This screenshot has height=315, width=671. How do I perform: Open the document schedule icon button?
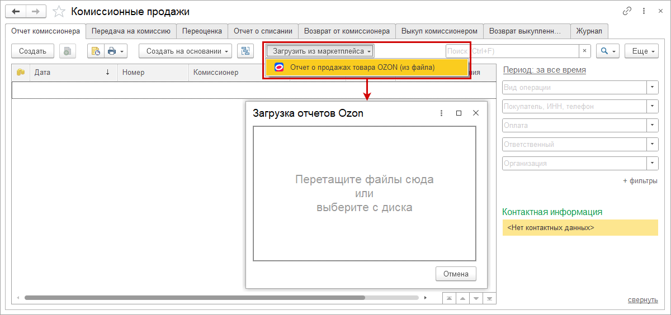96,51
